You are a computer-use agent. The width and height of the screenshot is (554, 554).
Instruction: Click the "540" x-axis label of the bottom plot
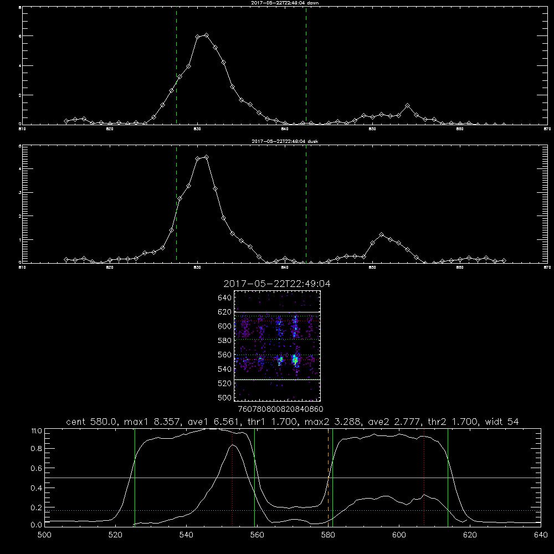pos(186,535)
